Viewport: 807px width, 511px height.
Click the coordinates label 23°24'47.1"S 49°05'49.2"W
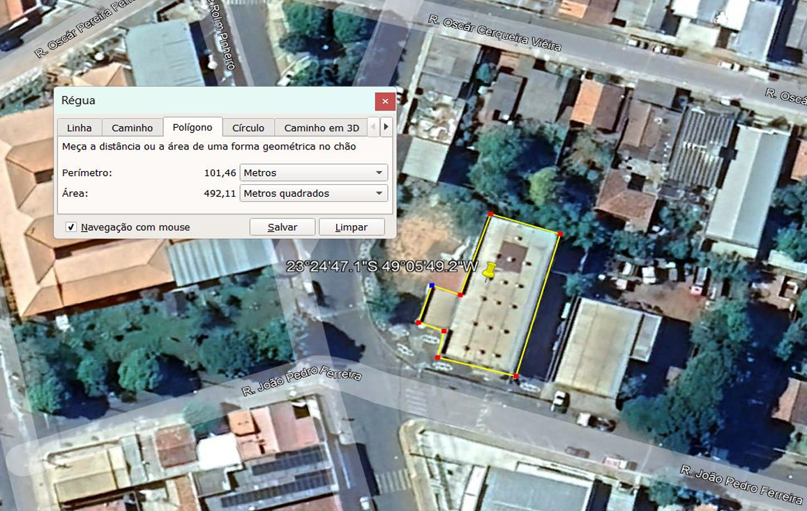click(x=382, y=266)
